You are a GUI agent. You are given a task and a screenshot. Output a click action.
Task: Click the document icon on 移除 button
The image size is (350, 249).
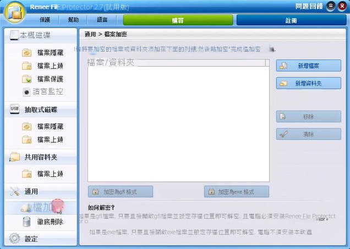[283, 117]
